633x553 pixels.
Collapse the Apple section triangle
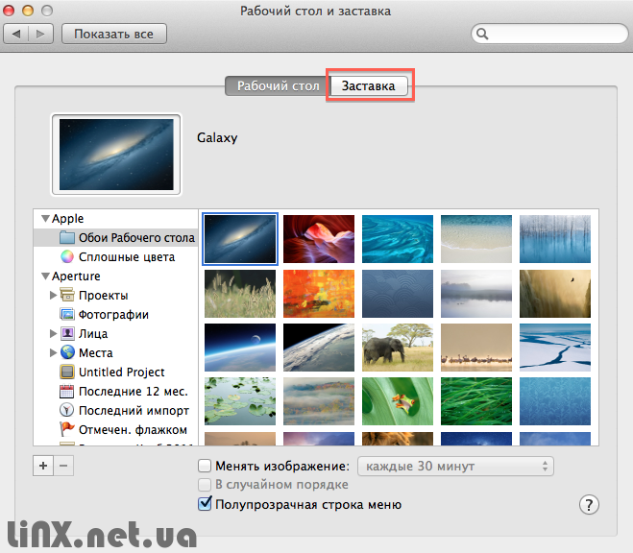click(x=45, y=219)
